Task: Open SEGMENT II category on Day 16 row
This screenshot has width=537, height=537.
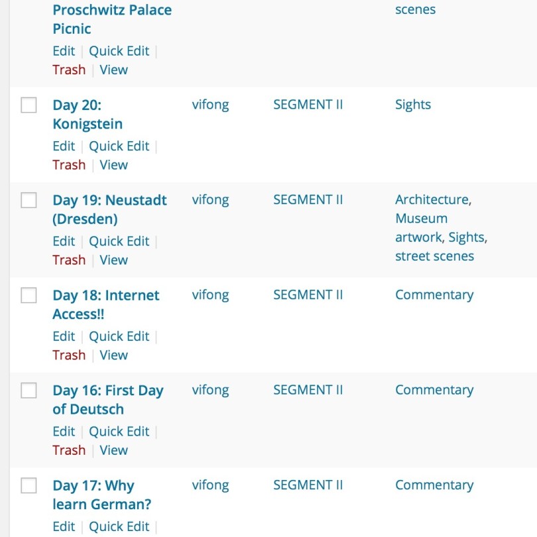Action: (x=308, y=390)
